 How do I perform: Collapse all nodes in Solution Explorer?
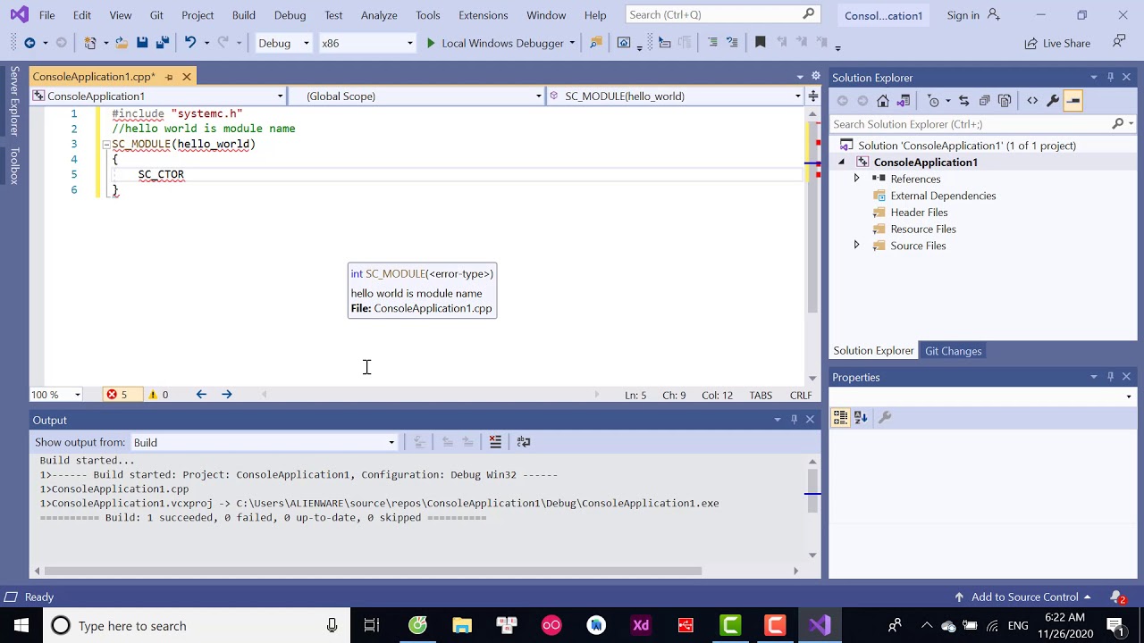point(984,101)
